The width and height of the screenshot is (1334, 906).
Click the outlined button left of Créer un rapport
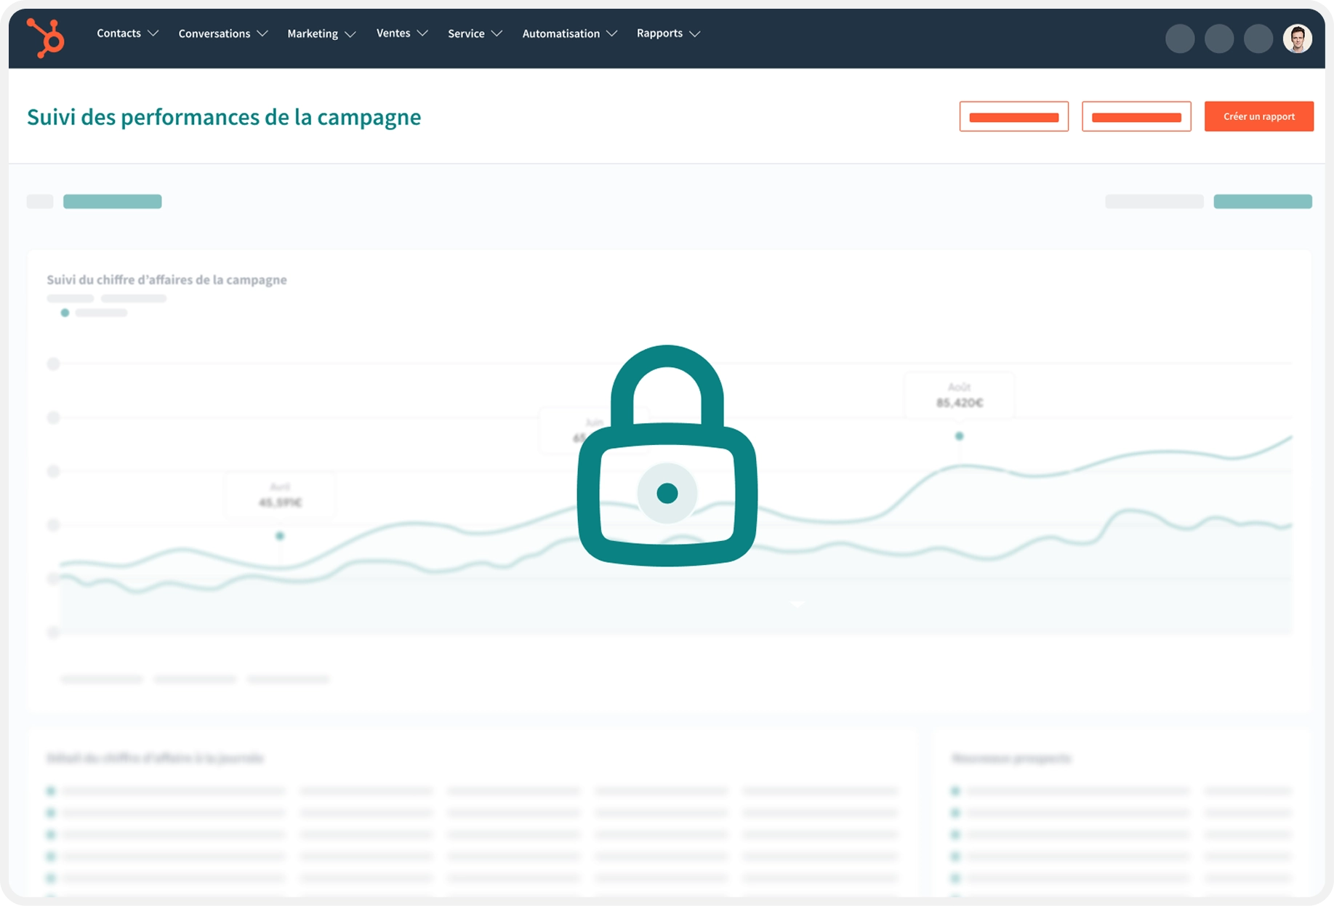(1136, 116)
